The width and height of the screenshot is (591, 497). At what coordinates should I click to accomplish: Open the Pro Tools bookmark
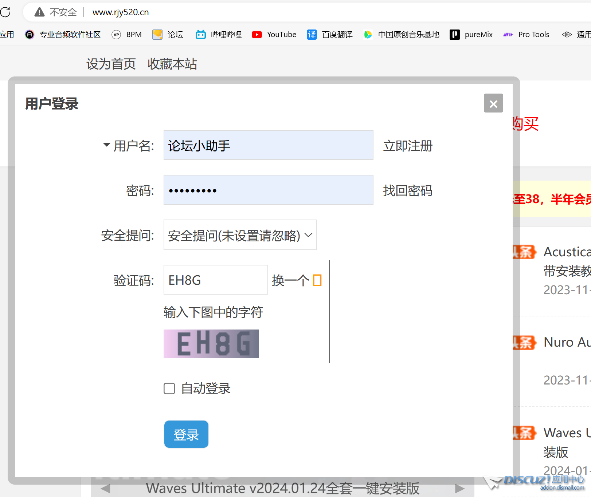coord(533,34)
